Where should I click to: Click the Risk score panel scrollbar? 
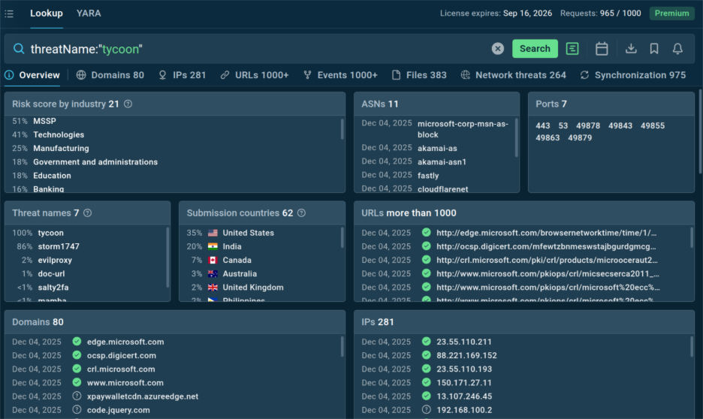[342, 129]
